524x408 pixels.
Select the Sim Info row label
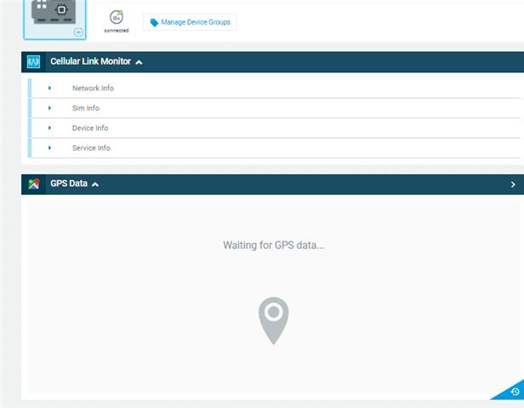pyautogui.click(x=86, y=108)
